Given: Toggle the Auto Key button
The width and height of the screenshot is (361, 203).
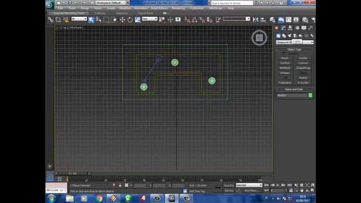Looking at the screenshot, I should (229, 186).
